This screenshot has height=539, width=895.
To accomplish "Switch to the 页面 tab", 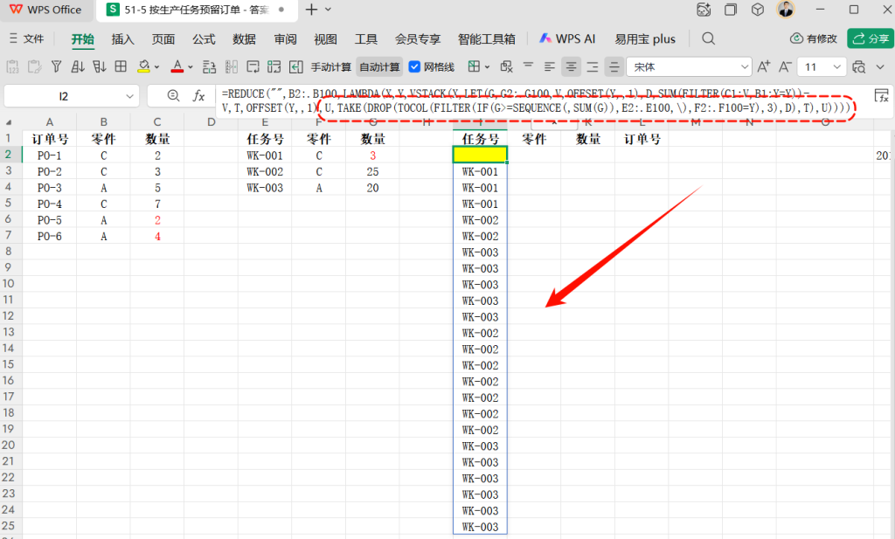I will click(163, 38).
